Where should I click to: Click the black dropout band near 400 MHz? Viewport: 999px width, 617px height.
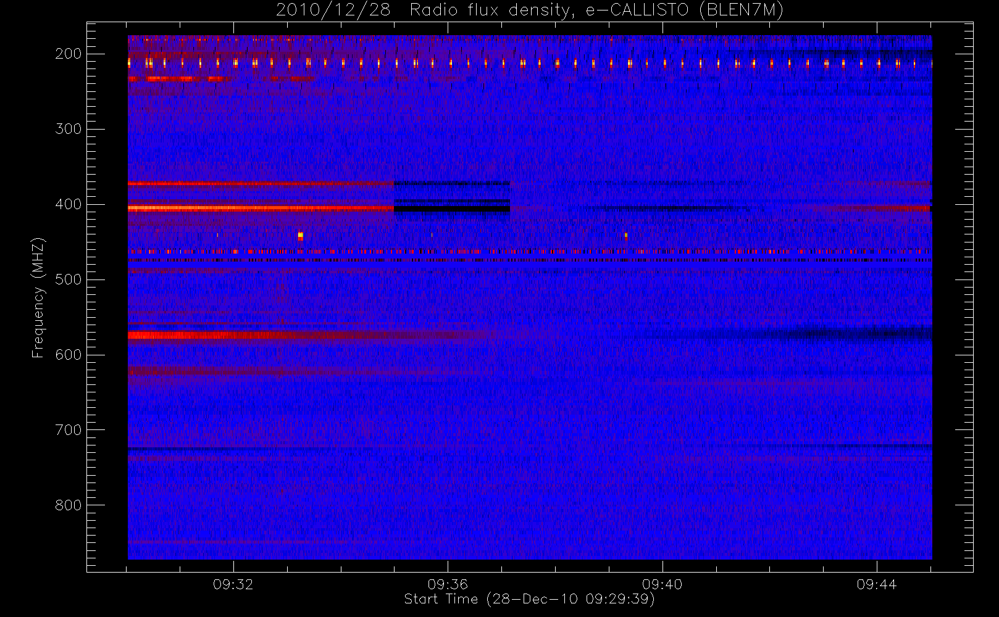click(452, 209)
